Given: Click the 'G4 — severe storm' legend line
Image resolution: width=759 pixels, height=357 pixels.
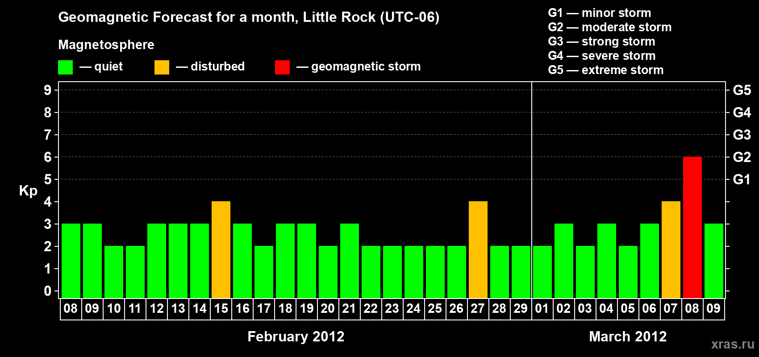Looking at the screenshot, I should pyautogui.click(x=602, y=56).
